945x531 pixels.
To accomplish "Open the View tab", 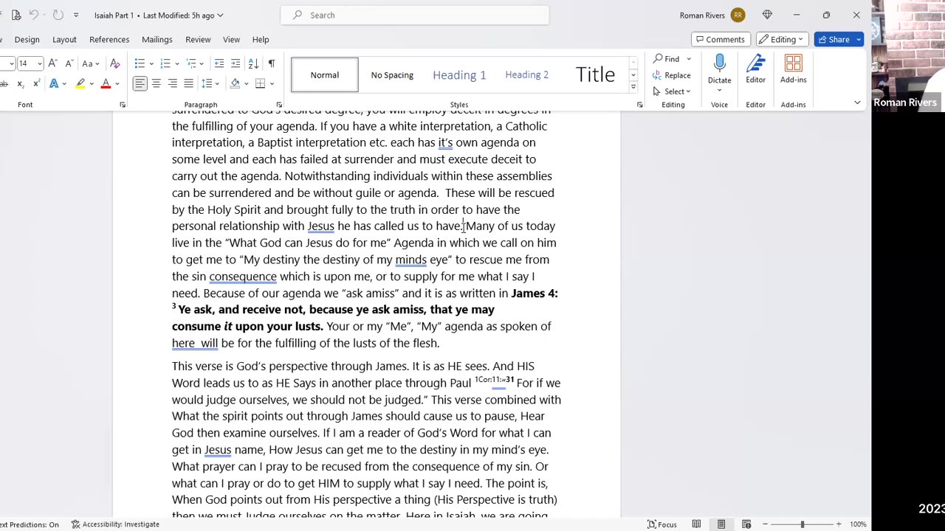I will (x=231, y=39).
